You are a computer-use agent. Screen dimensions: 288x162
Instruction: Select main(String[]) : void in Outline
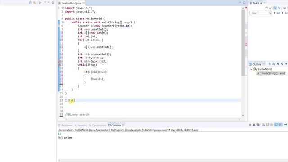pyautogui.click(x=271, y=73)
